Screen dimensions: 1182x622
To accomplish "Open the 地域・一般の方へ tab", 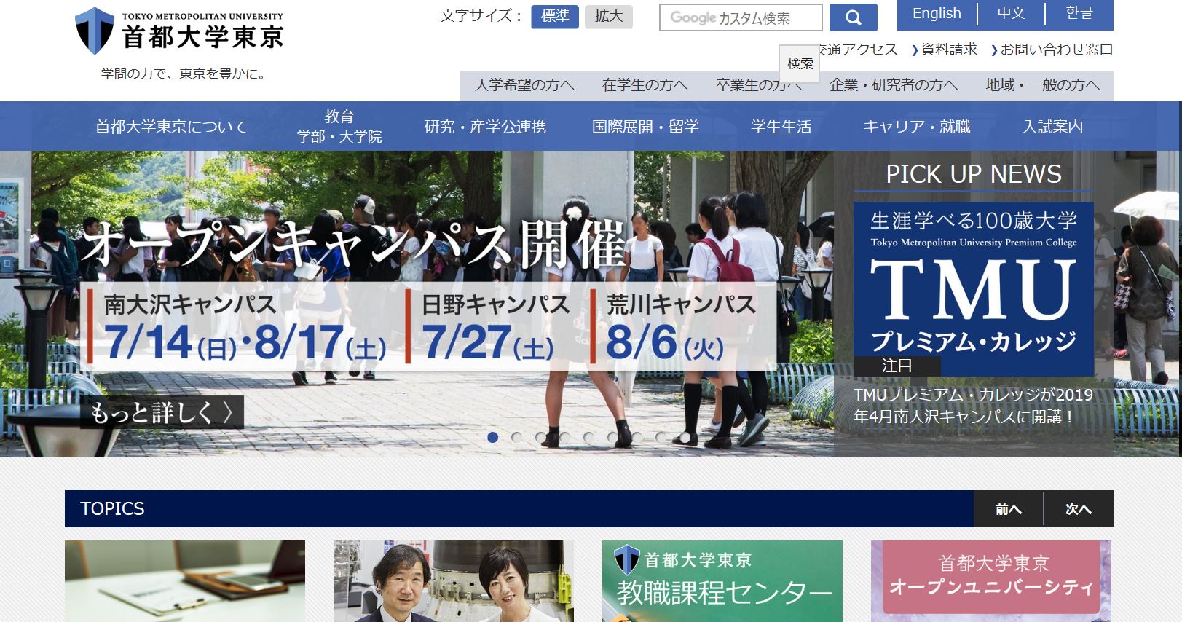I will point(1042,85).
